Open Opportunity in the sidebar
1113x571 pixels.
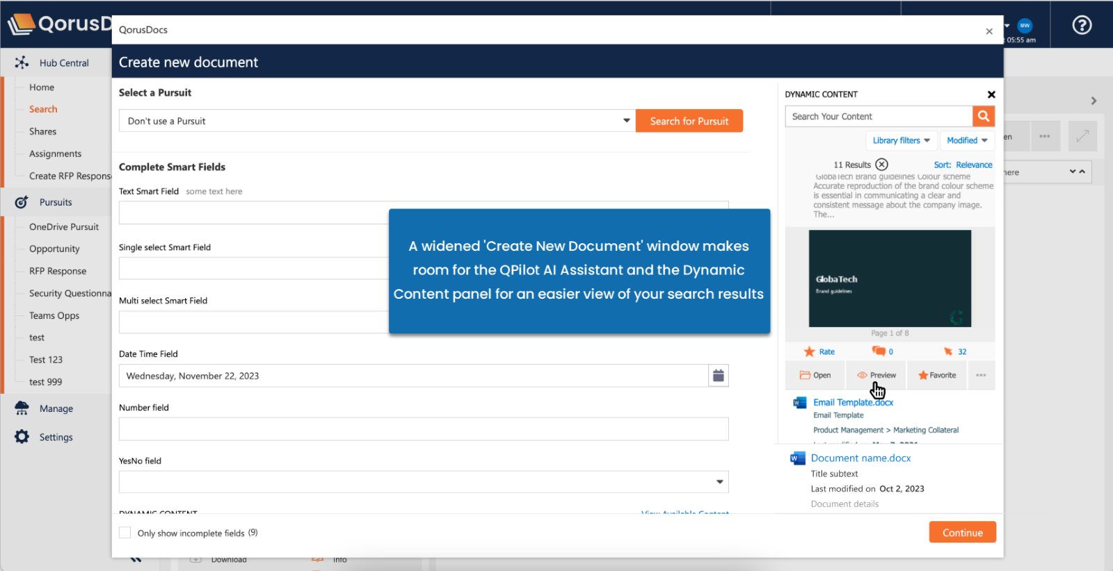coord(54,249)
